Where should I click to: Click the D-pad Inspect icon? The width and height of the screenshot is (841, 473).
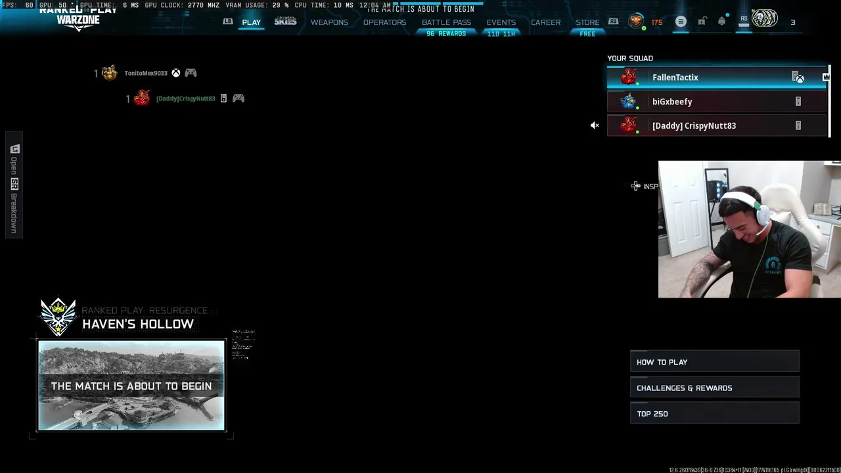[x=635, y=187]
